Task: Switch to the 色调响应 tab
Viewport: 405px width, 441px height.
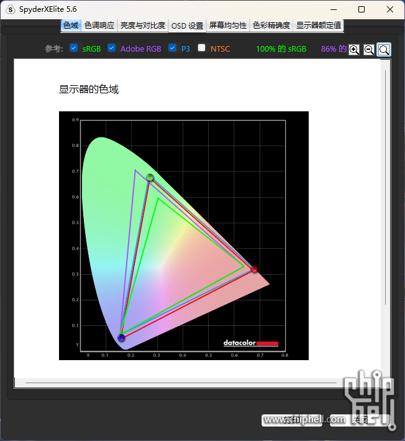Action: (x=99, y=26)
